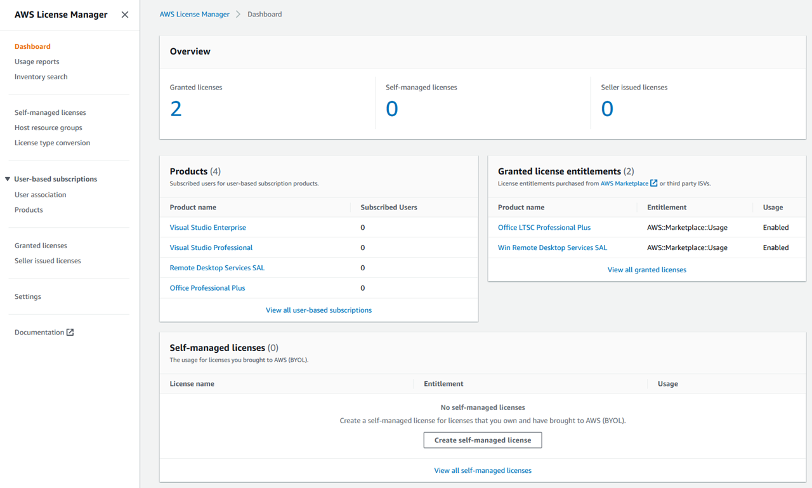Select License type conversion
Viewport: 812px width, 488px height.
coord(52,142)
